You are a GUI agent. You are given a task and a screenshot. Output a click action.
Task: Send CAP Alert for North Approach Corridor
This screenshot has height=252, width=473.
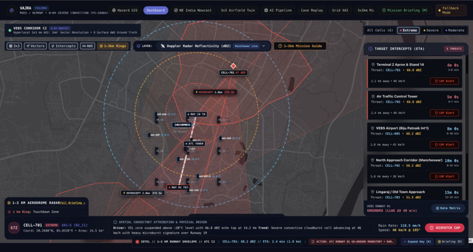pyautogui.click(x=444, y=177)
